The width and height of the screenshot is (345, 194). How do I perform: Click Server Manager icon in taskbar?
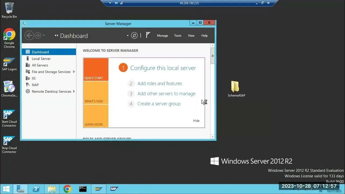click(x=20, y=189)
